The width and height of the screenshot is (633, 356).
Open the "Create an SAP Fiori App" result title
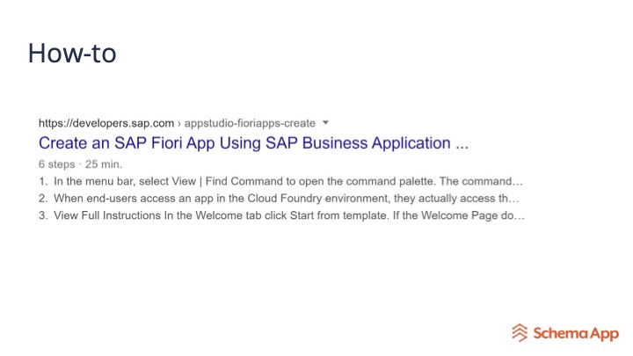pyautogui.click(x=253, y=142)
